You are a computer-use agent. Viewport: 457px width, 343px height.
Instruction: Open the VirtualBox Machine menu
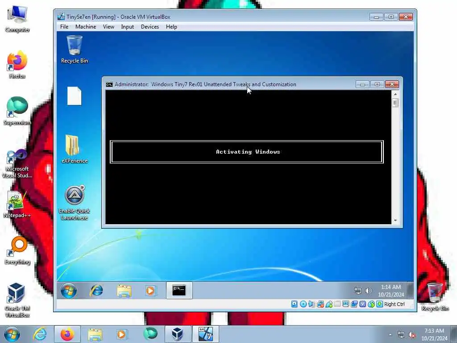point(86,26)
